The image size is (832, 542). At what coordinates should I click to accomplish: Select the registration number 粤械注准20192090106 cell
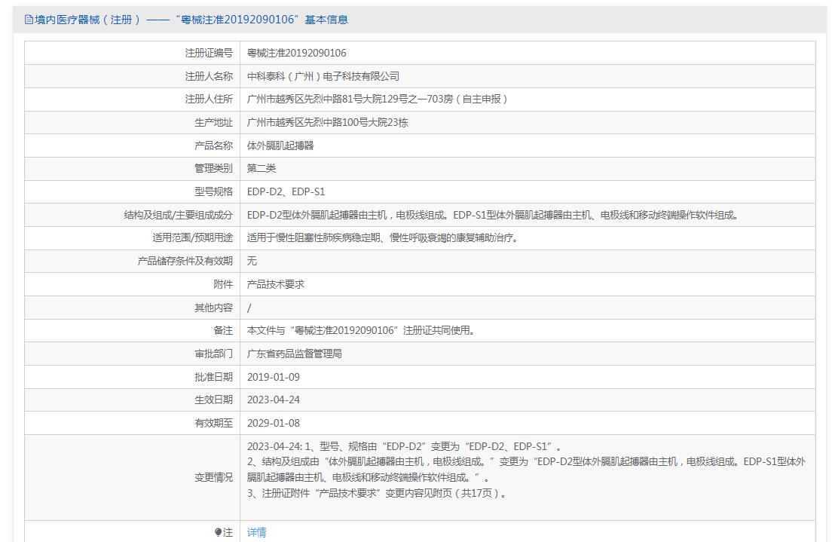coord(297,53)
